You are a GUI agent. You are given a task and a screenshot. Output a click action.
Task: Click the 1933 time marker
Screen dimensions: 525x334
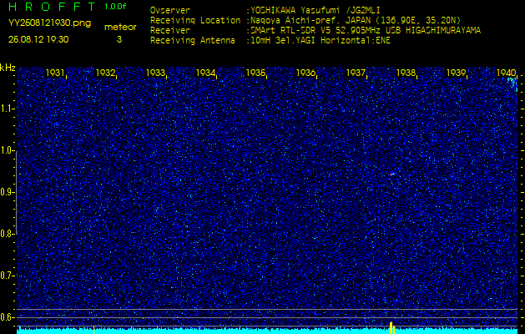155,73
